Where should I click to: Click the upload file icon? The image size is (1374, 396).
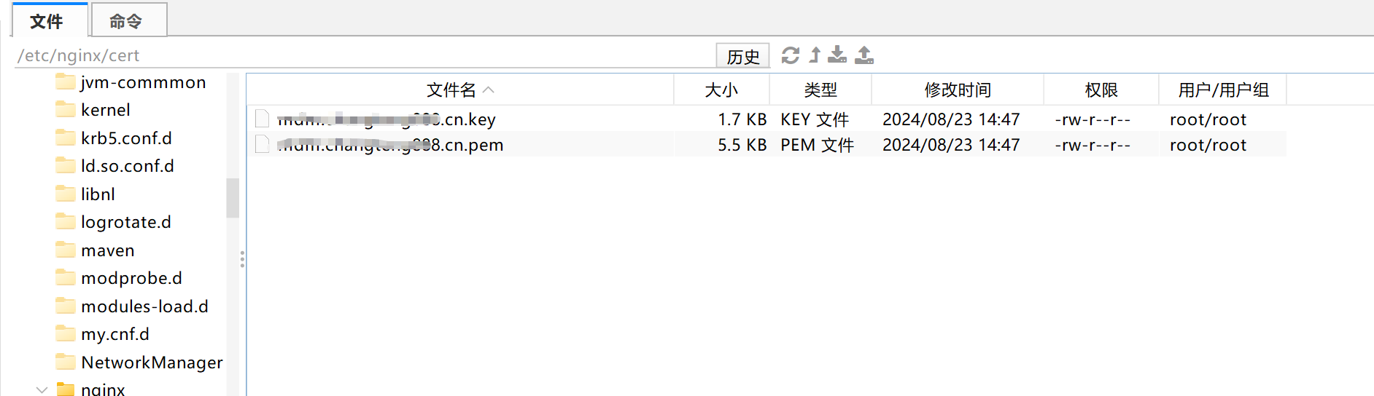[x=864, y=55]
